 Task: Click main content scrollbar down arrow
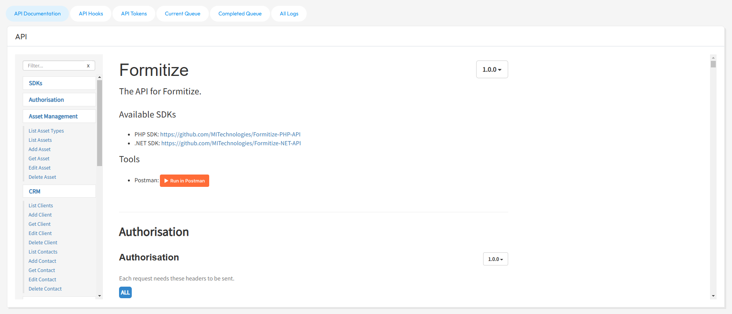713,296
